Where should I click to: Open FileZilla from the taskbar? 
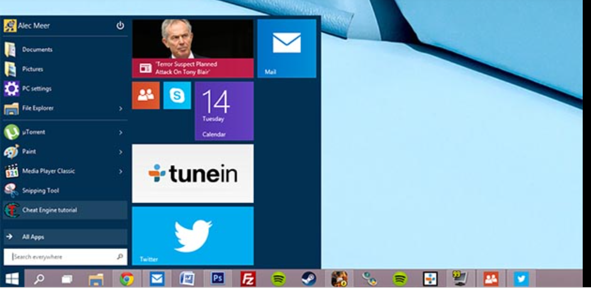(248, 278)
